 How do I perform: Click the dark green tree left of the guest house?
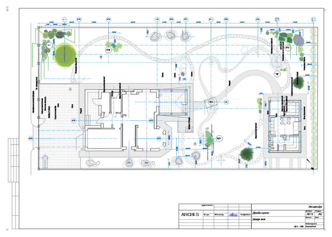[246, 153]
